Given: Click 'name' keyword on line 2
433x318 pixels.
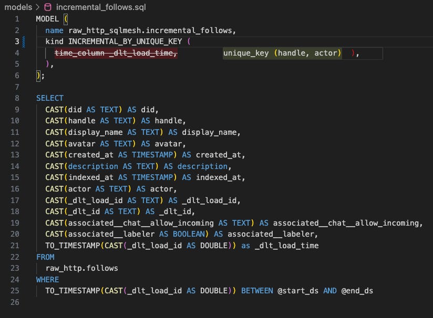Looking at the screenshot, I should (55, 30).
